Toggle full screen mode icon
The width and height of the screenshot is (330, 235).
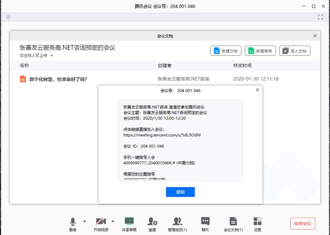(320, 17)
